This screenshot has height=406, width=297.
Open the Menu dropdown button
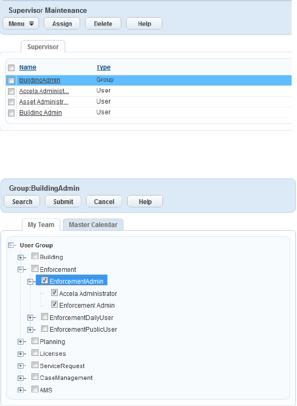coord(21,24)
